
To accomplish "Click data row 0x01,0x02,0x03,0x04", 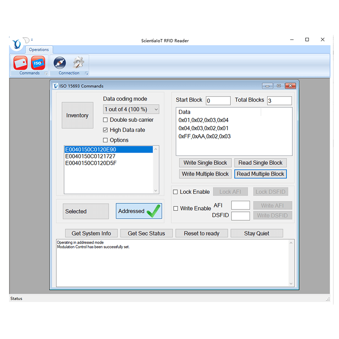I will 203,120.
